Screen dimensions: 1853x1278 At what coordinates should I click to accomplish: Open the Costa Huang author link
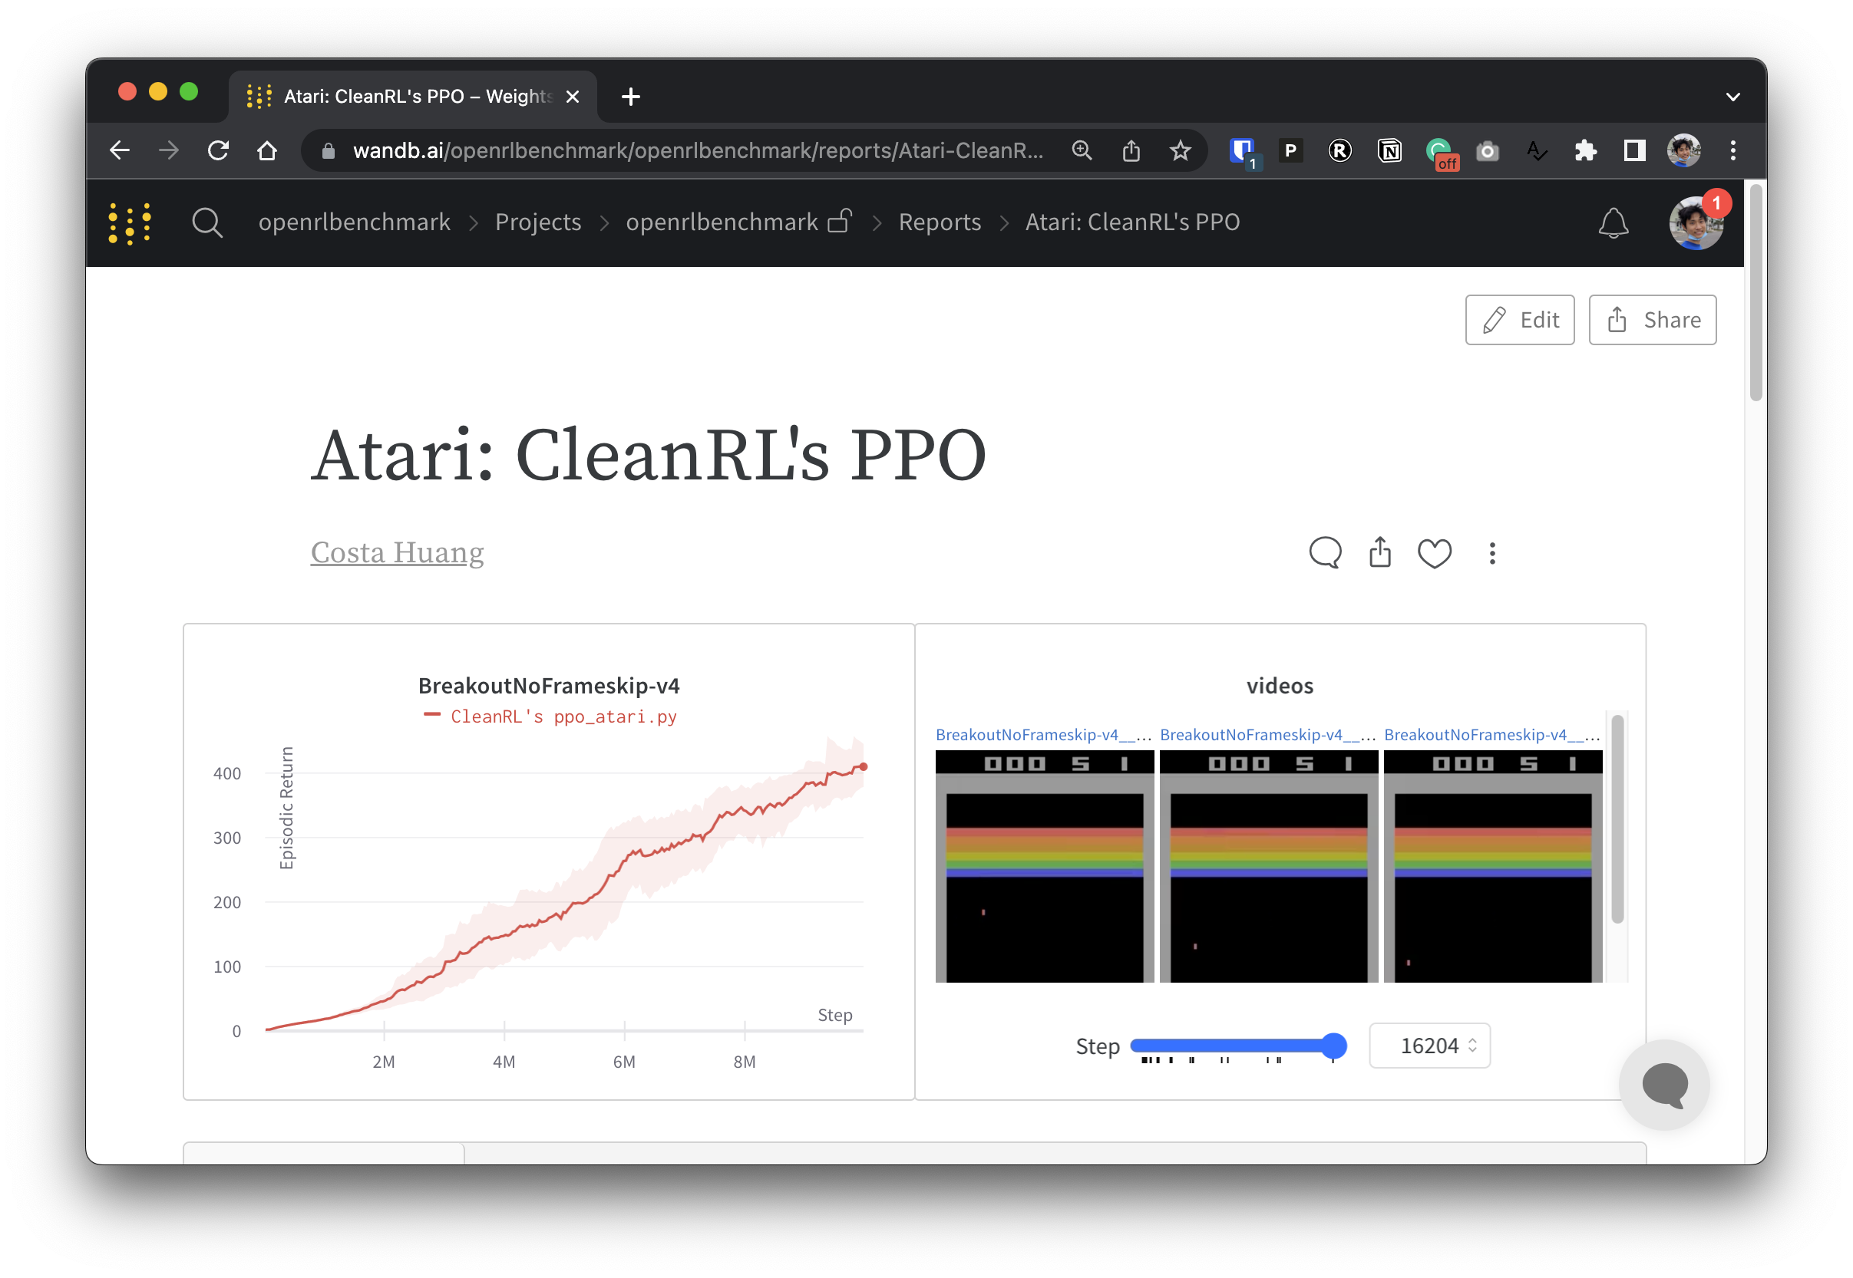click(397, 552)
